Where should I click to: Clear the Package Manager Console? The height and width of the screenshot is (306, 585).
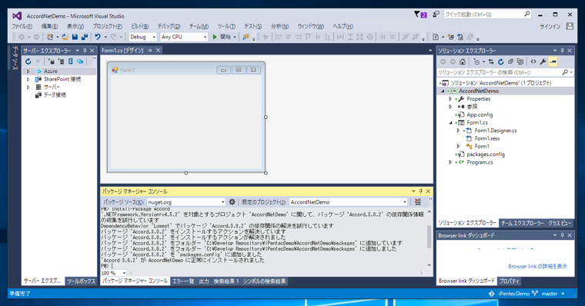click(417, 201)
